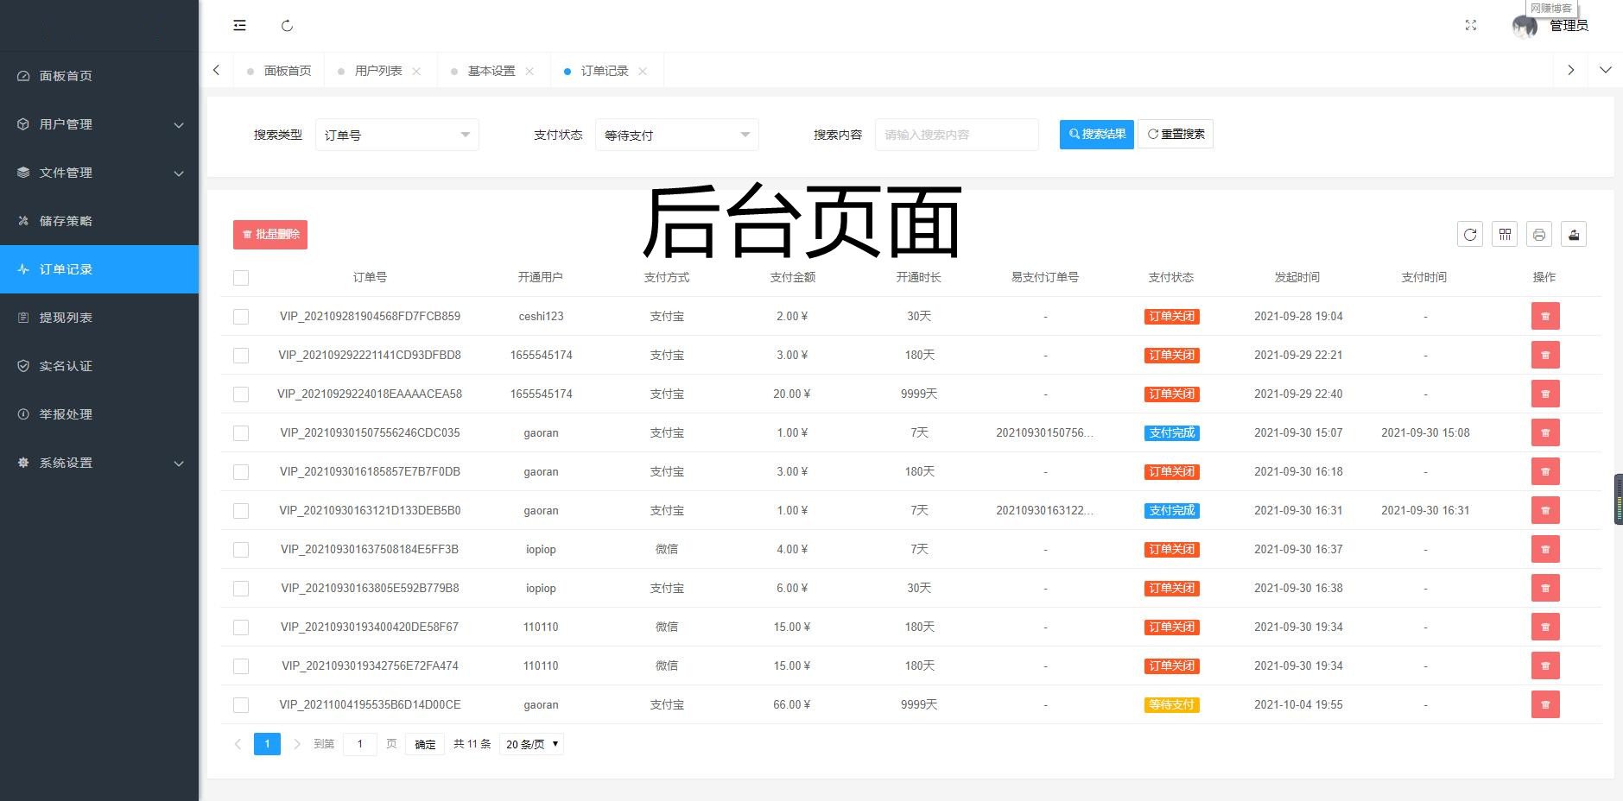Close the 基本设置 tab

pos(529,71)
